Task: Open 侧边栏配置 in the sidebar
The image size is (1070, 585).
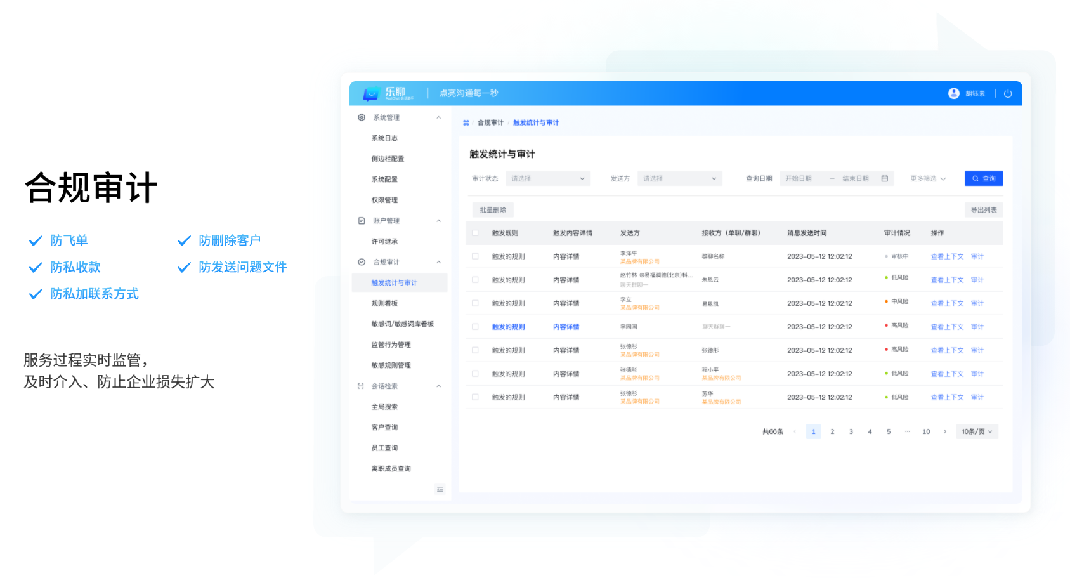Action: pos(388,159)
